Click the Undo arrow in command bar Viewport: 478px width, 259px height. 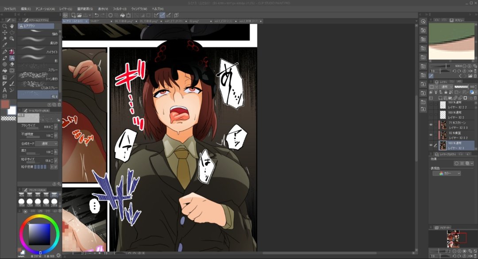(x=96, y=15)
